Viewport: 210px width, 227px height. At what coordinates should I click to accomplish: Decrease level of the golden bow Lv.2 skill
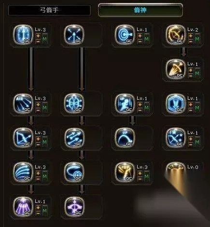pyautogui.click(x=191, y=42)
